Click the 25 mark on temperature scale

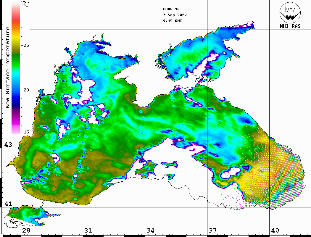tap(26, 45)
